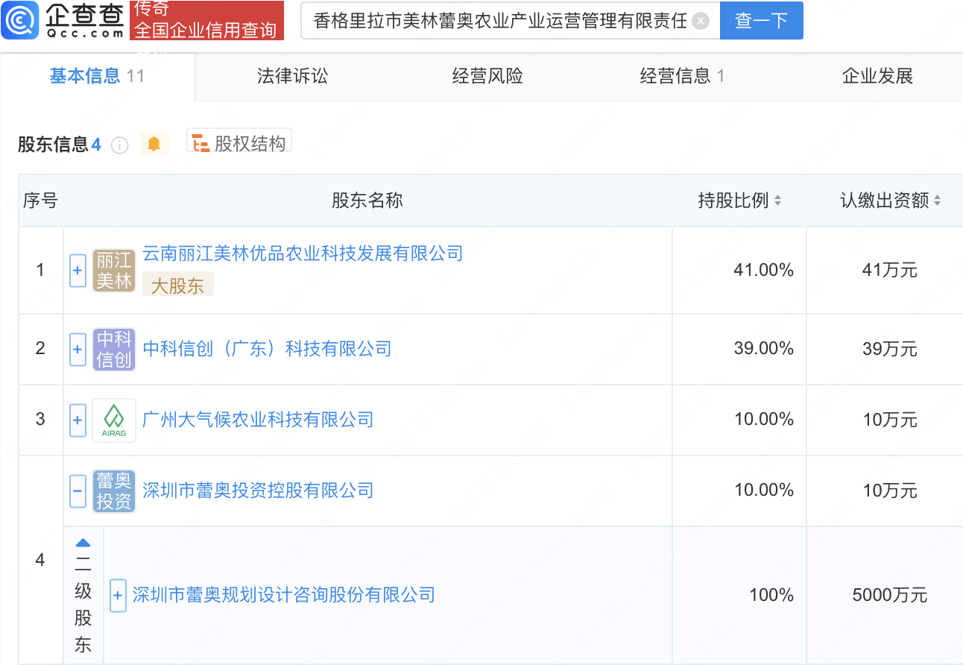Open 广州大气候农业科技有限公司 link
Image resolution: width=963 pixels, height=665 pixels.
point(258,420)
